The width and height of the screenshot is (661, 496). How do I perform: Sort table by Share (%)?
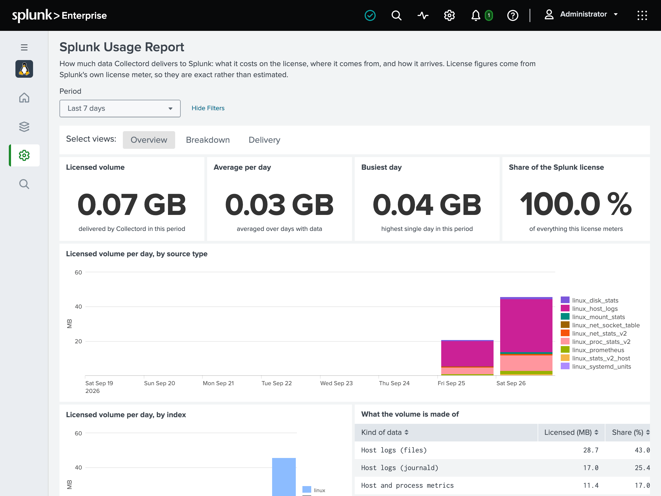[630, 432]
